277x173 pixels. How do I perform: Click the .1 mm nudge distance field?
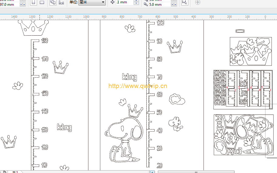click(x=125, y=2)
